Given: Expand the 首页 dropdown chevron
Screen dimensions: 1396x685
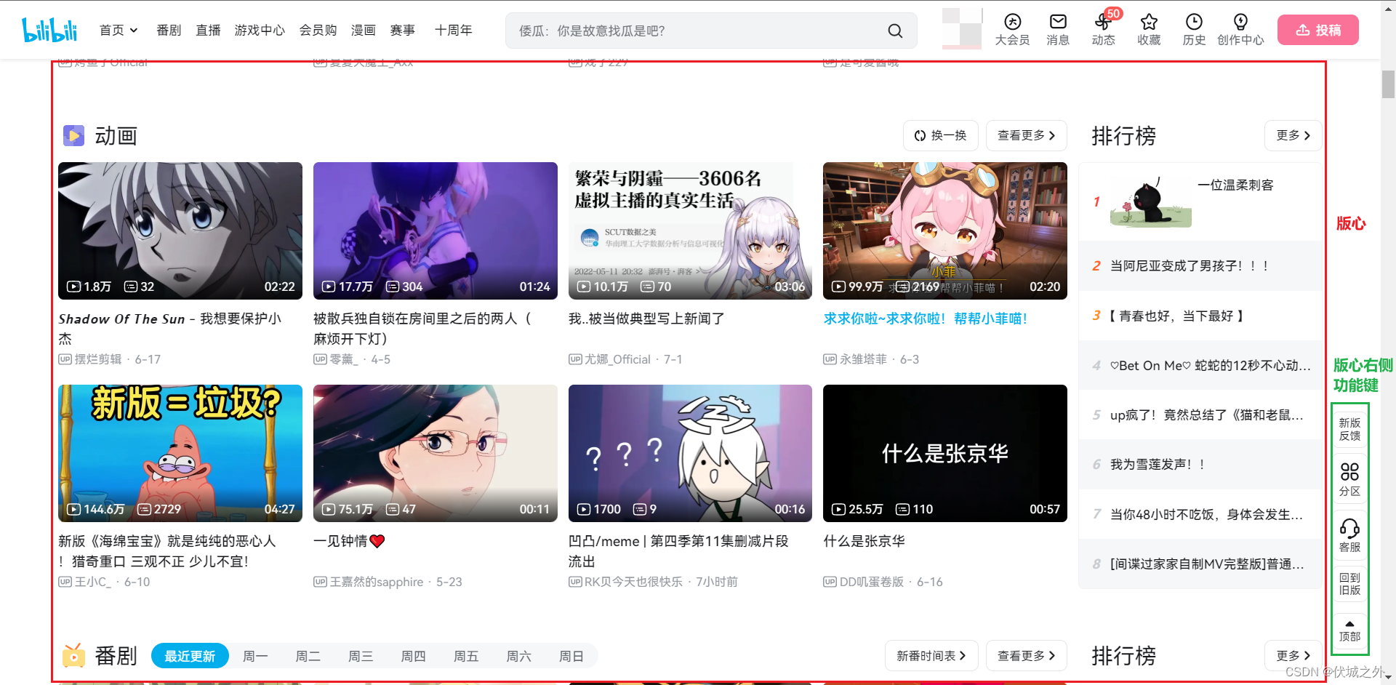Looking at the screenshot, I should coord(134,31).
